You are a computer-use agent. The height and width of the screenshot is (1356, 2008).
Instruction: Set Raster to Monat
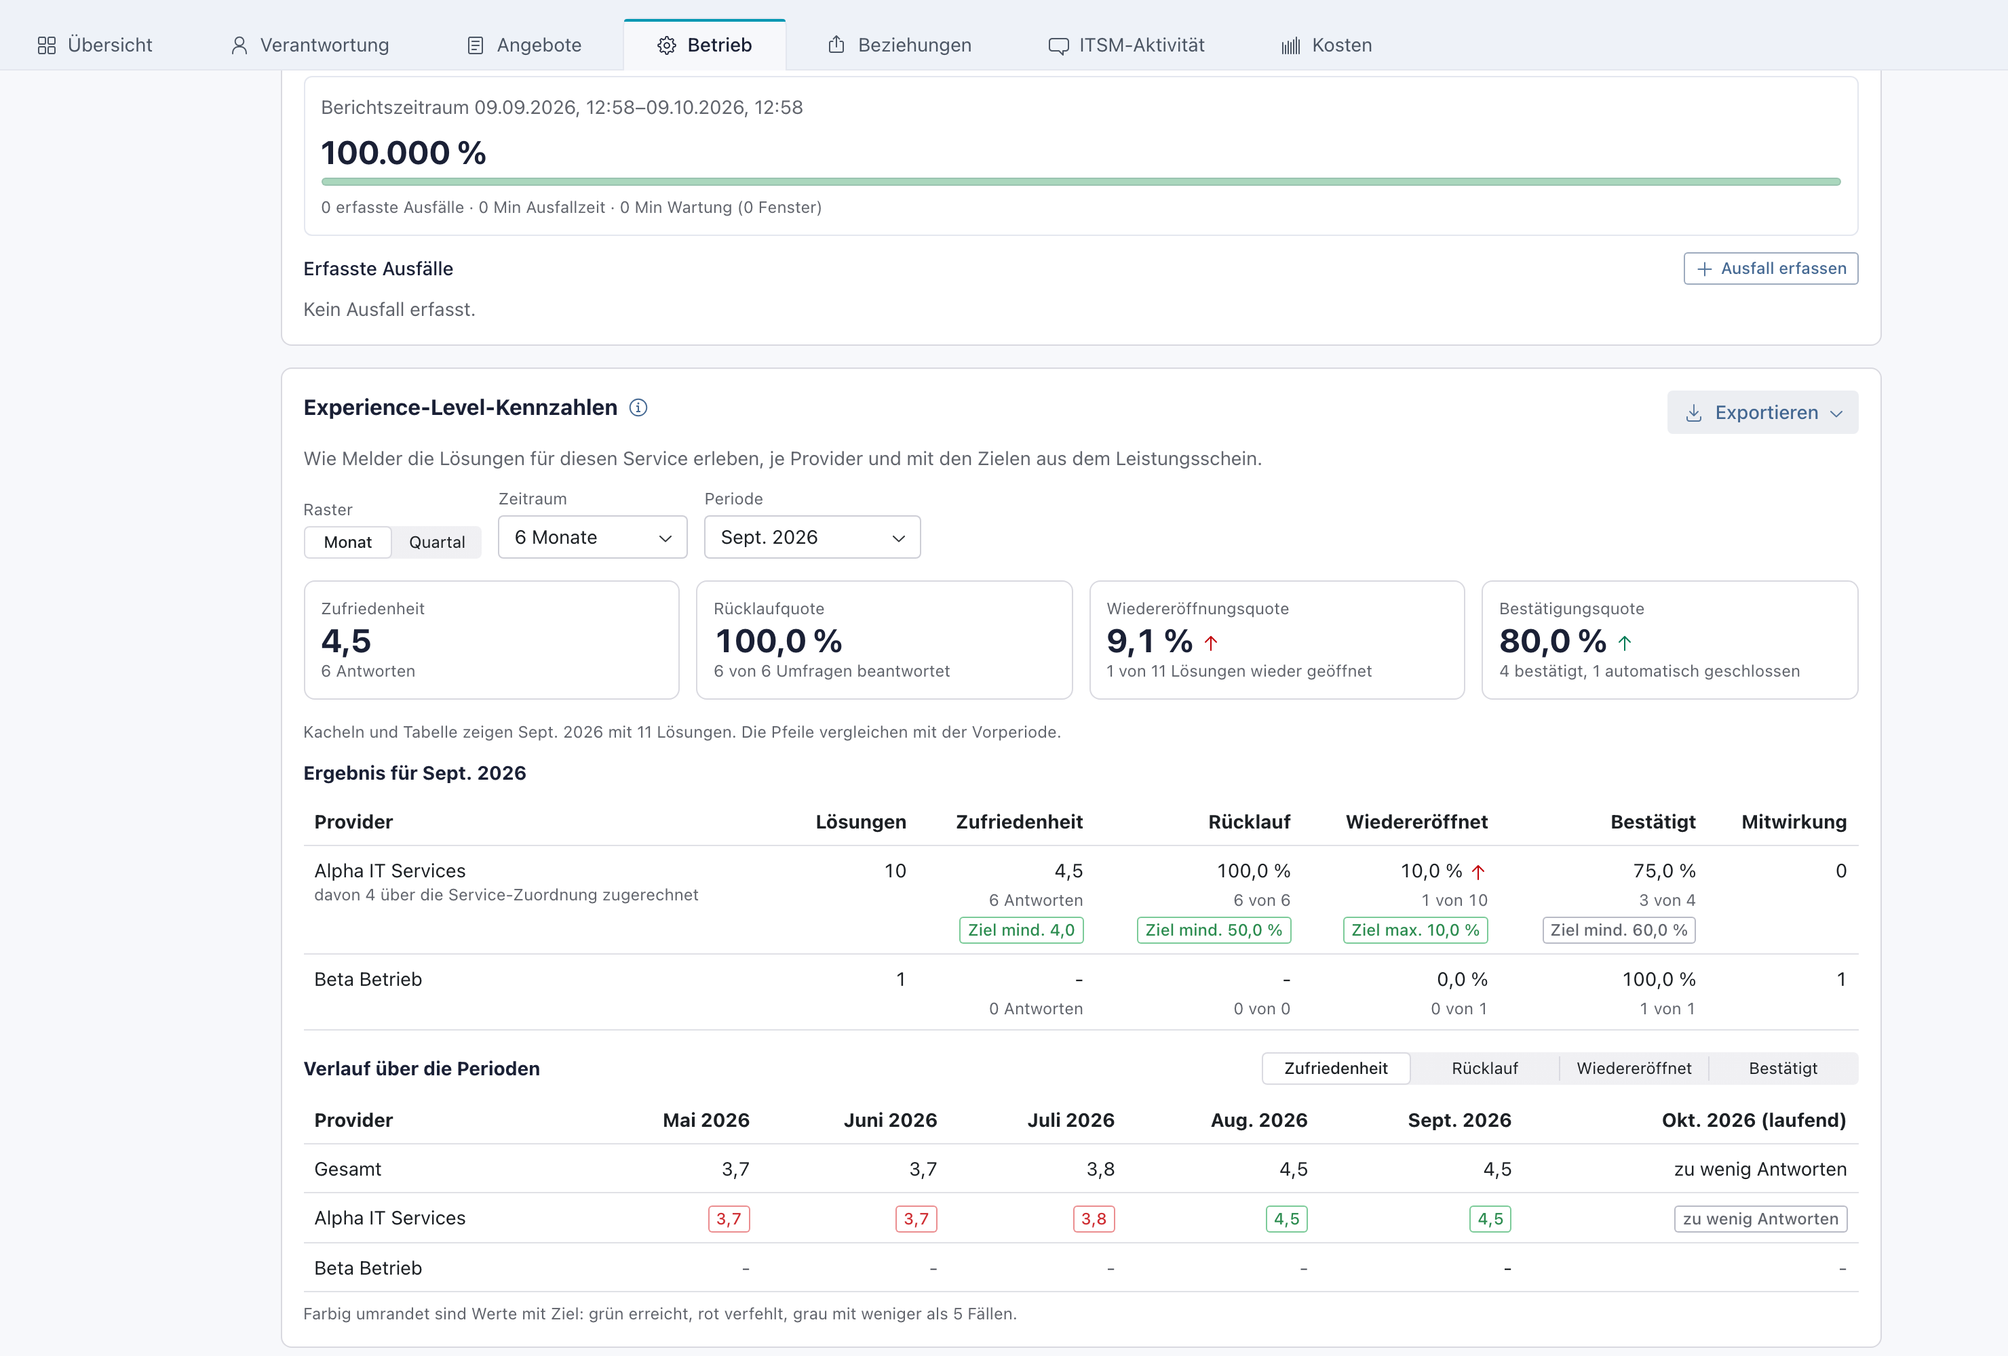(x=347, y=542)
